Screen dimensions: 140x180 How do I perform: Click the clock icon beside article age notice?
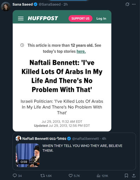(22, 45)
